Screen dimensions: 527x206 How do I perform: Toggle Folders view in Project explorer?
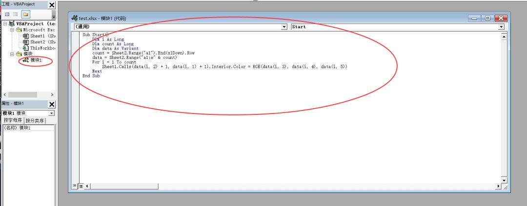click(x=25, y=14)
